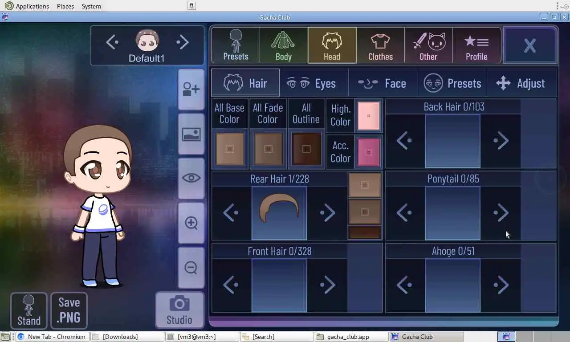The width and height of the screenshot is (570, 342).
Task: Toggle the eye visibility button
Action: point(191,178)
